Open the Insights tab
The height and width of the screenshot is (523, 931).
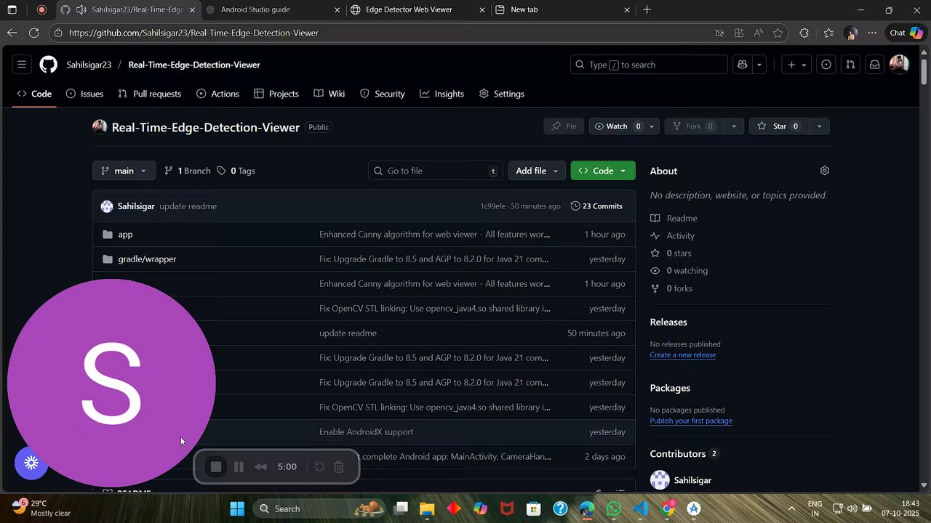click(442, 94)
